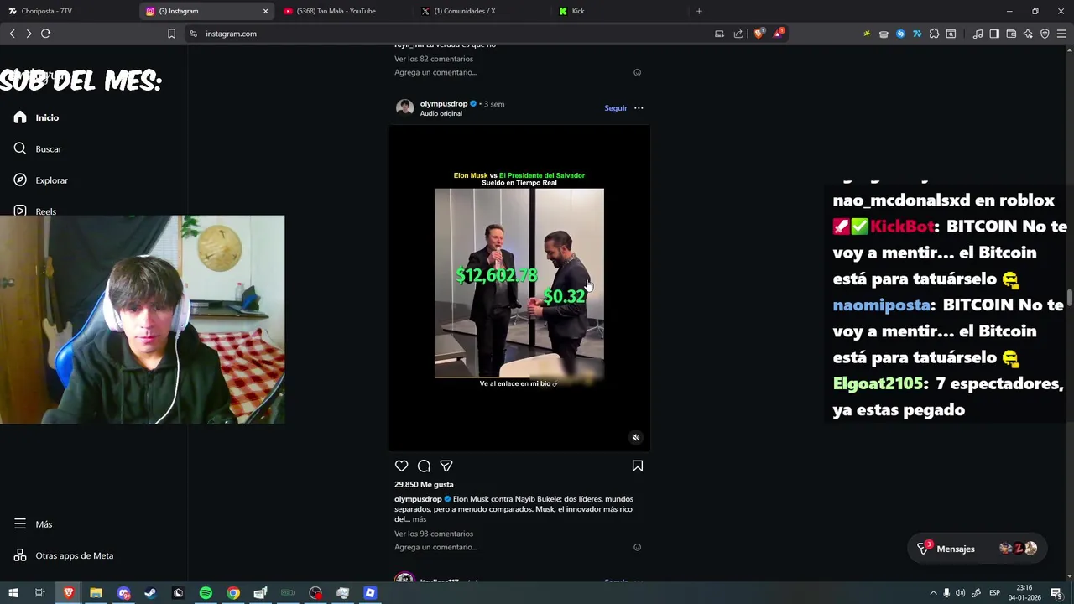
Task: Open the Brave Wallet icon
Action: coord(1011,34)
